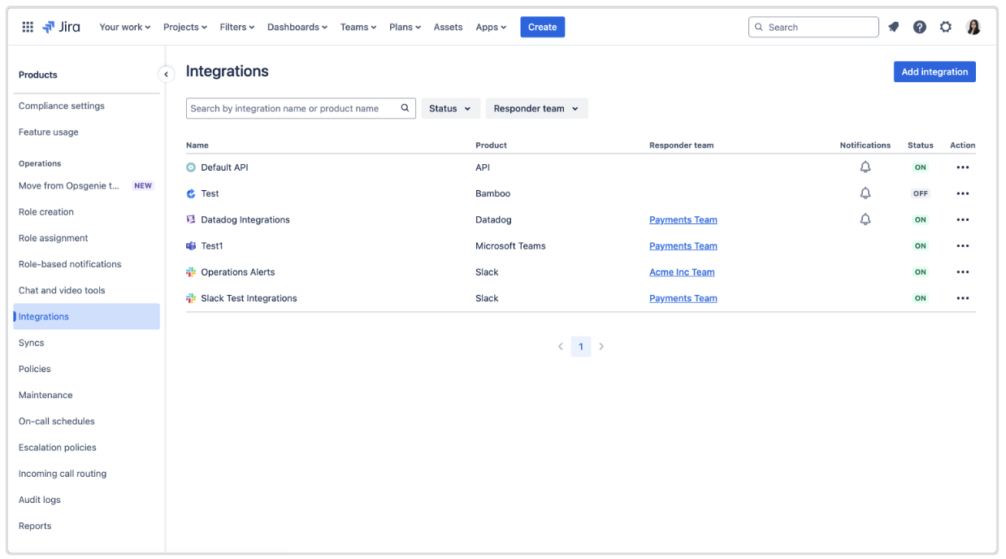Open the Dashboards menu
The height and width of the screenshot is (559, 1006).
tap(297, 26)
